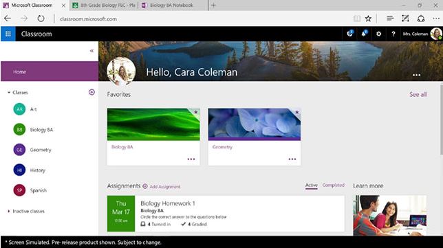This screenshot has height=248, width=443.
Task: Click the Geometry blue flower thumbnail
Action: (x=255, y=124)
